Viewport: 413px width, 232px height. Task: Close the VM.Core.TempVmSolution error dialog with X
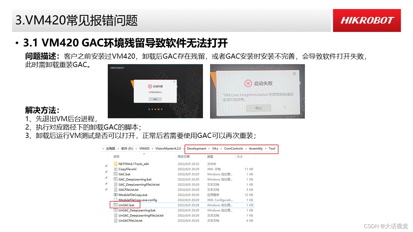[294, 74]
